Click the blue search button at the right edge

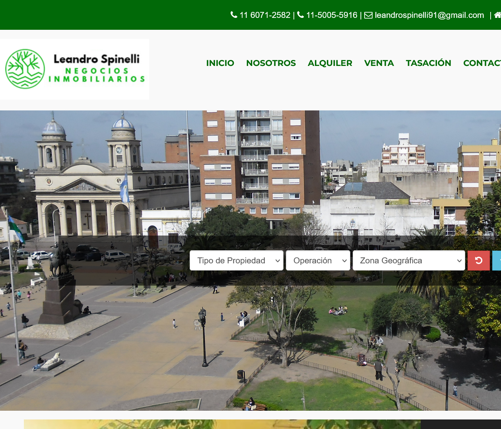(x=497, y=261)
